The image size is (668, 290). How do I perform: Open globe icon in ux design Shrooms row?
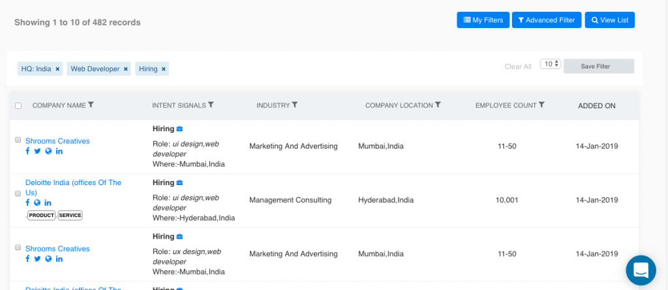coord(48,259)
